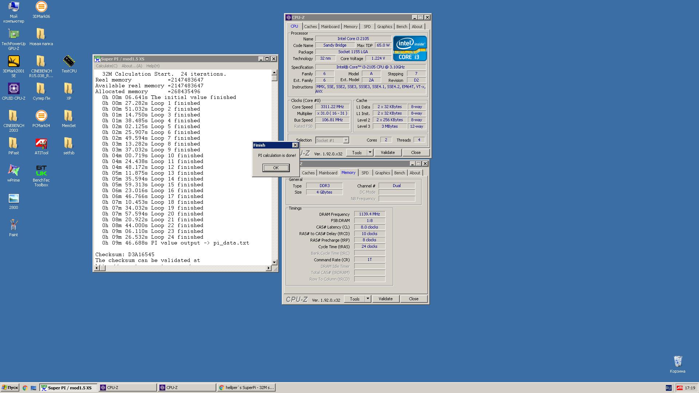This screenshot has width=699, height=393.
Task: Click Tools button in lower CPU-Z
Action: click(x=355, y=299)
